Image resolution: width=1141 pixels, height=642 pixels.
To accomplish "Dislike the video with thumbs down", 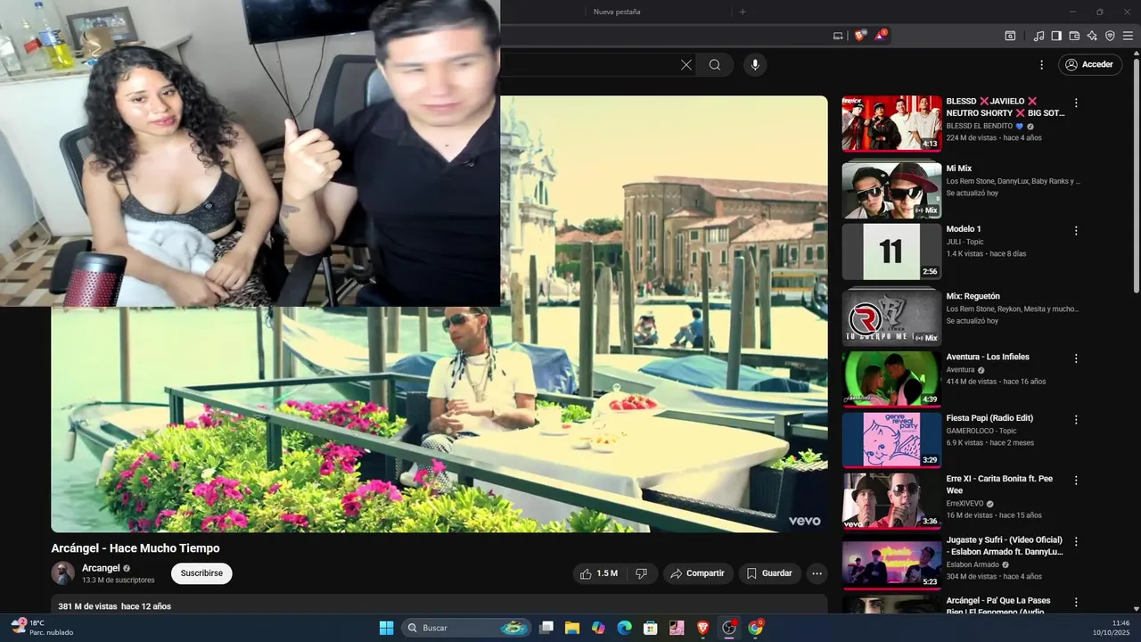I will tap(641, 573).
